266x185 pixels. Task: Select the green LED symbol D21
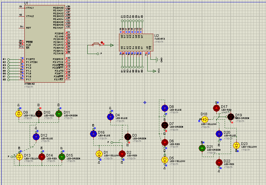coord(202,148)
